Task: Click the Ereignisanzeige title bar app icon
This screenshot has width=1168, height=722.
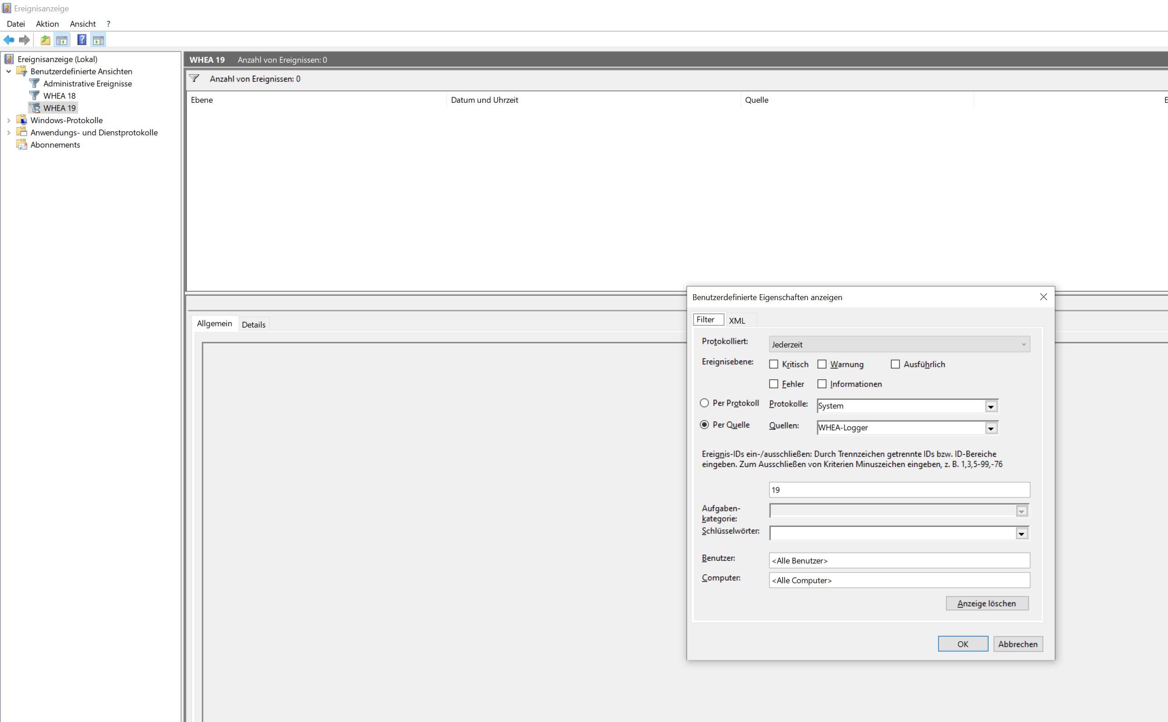Action: tap(6, 8)
